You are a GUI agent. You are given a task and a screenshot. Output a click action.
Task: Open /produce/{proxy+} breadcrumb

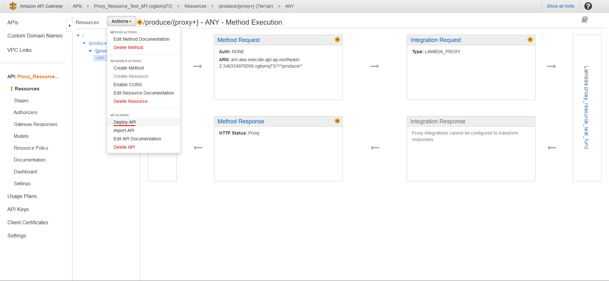pyautogui.click(x=246, y=6)
